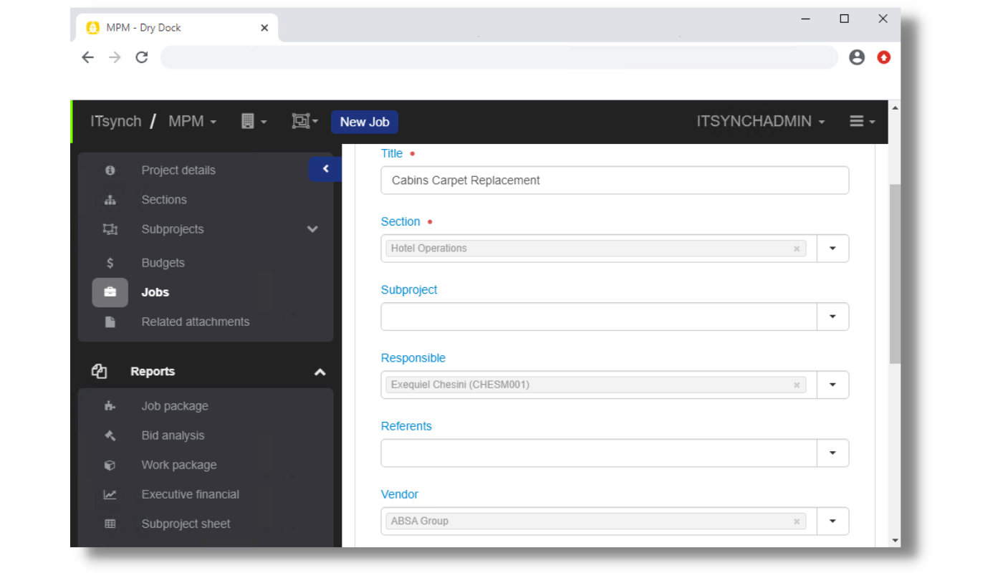Remove ABSA Group from the Vendor field

796,521
